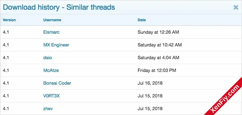Click the Username column header
This screenshot has width=242, height=115.
click(x=52, y=20)
